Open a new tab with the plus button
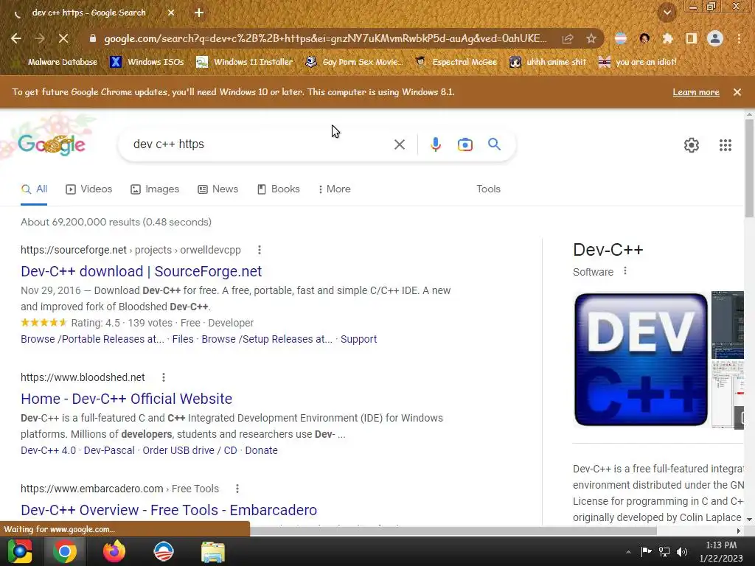This screenshot has width=755, height=566. (x=199, y=13)
